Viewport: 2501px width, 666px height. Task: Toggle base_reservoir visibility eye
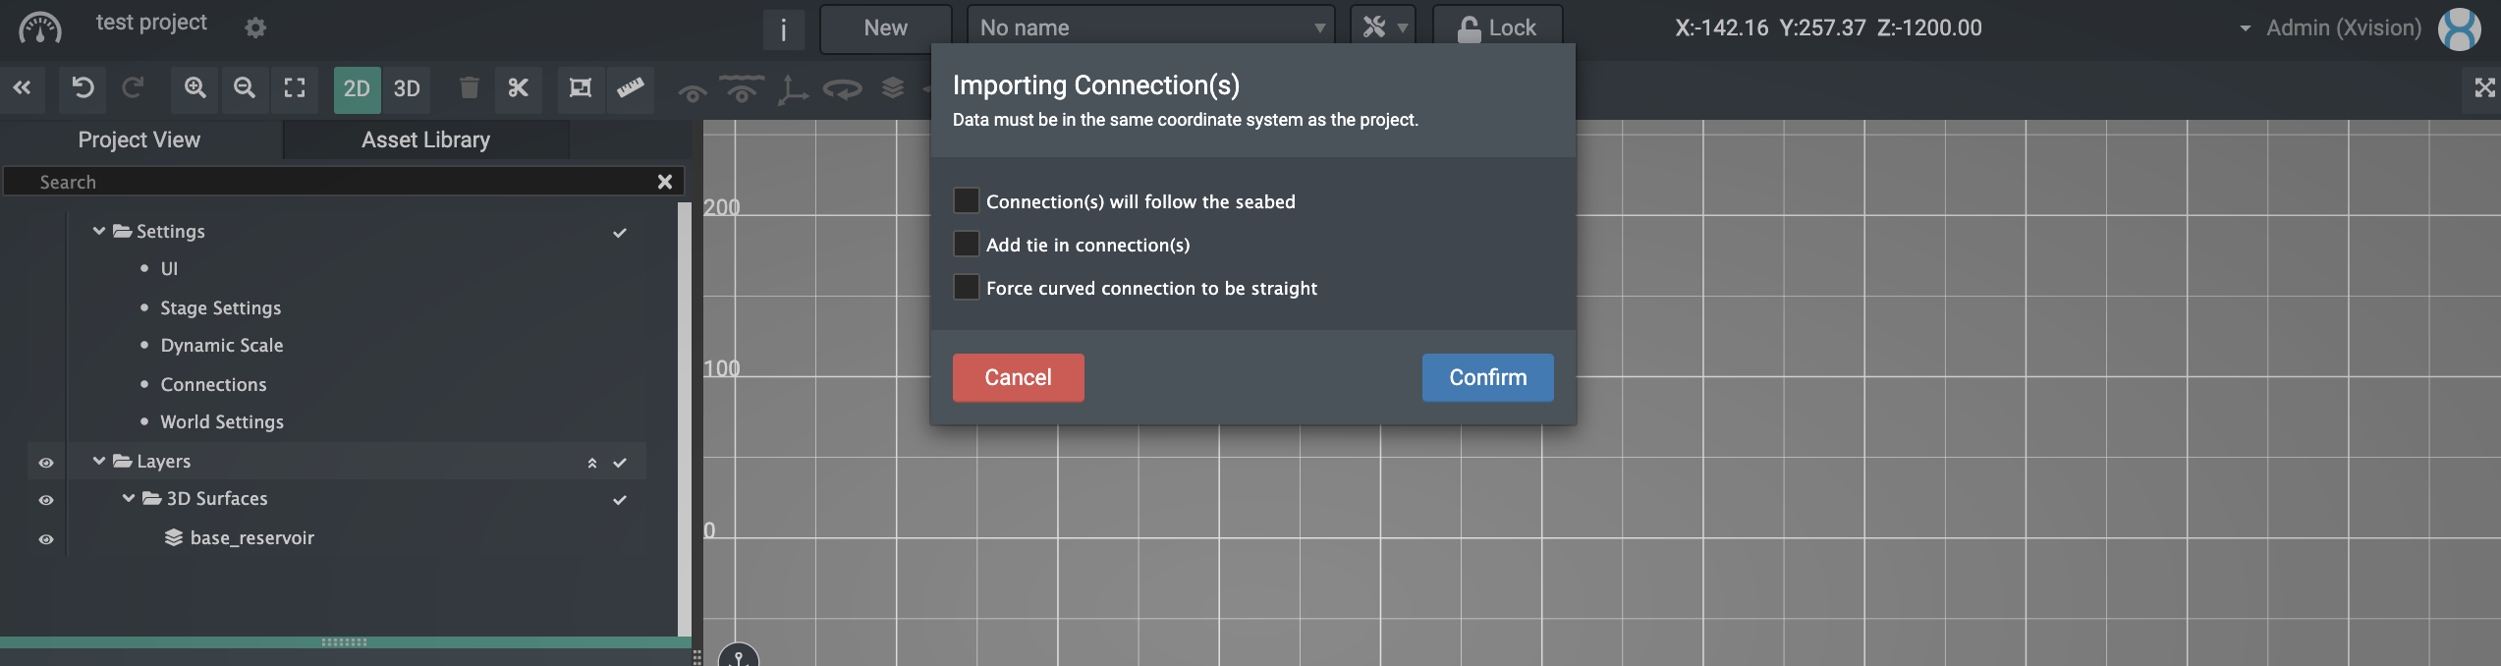(x=45, y=539)
